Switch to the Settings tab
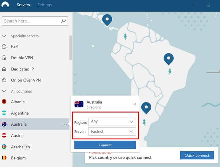 tap(45, 5)
